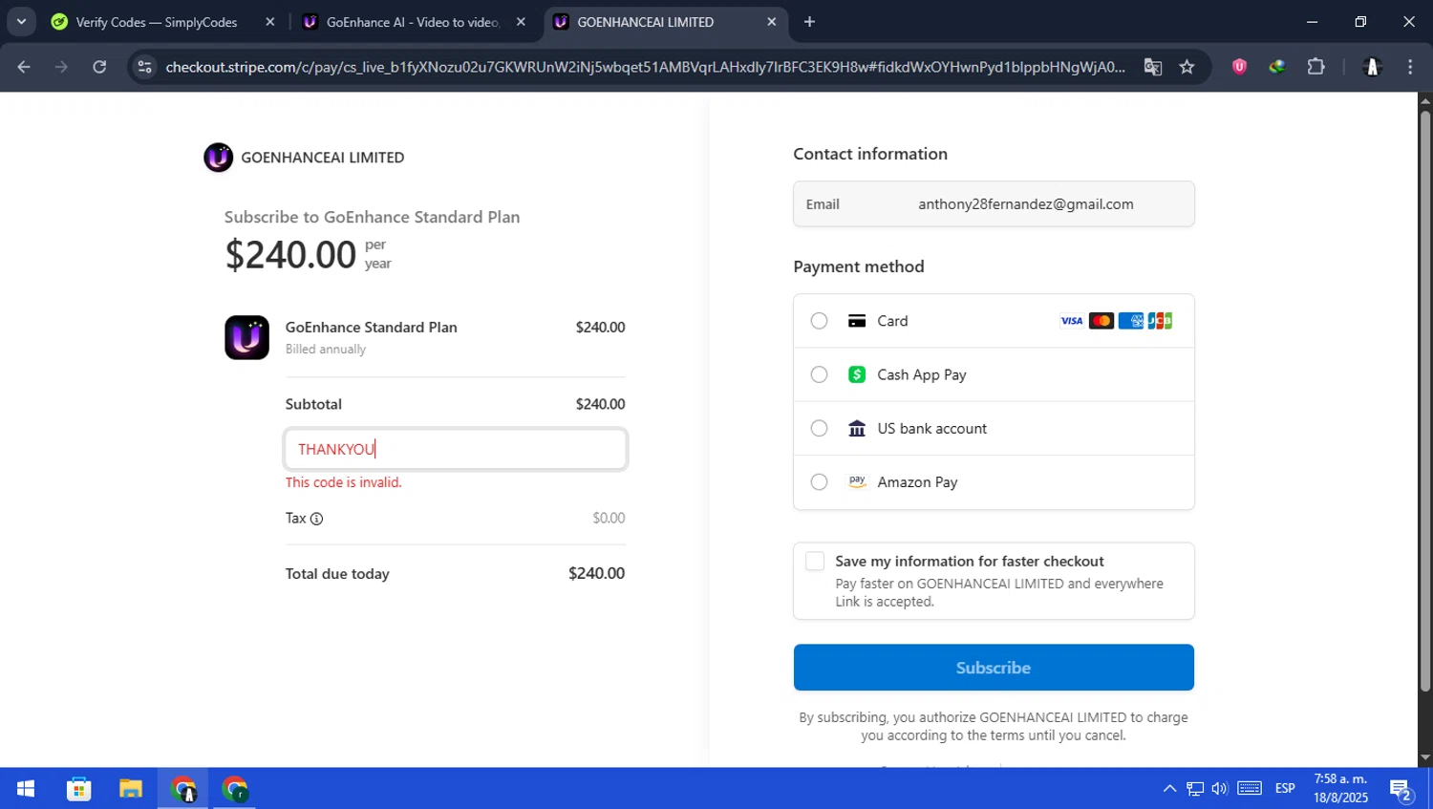
Task: Open the Chrome profile avatar
Action: click(1373, 67)
